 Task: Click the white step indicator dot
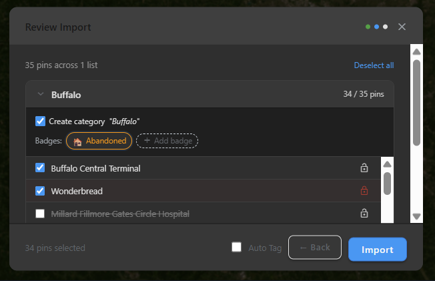click(385, 27)
